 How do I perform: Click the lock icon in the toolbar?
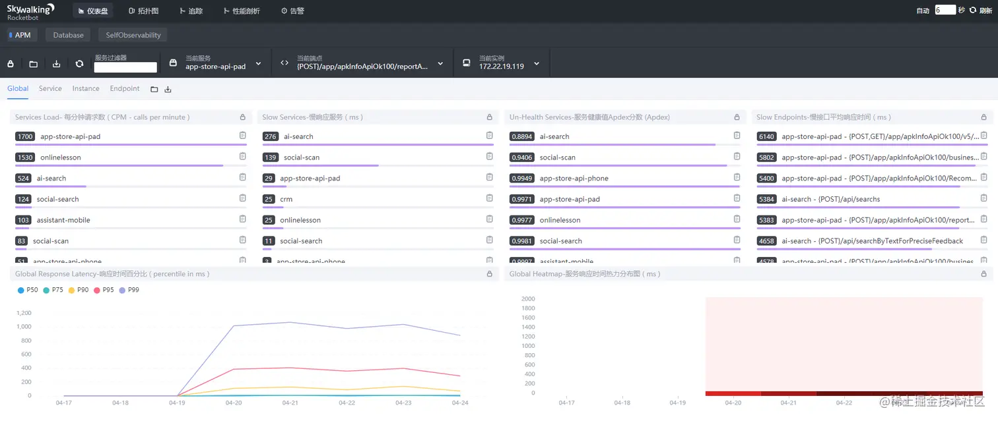(x=11, y=64)
